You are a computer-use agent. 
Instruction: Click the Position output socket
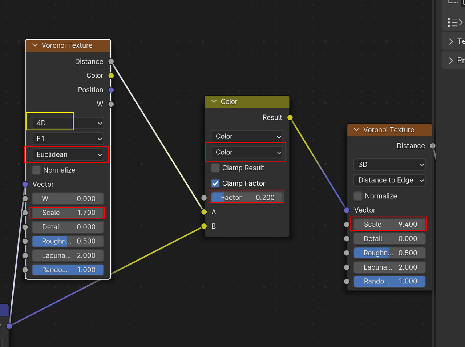pyautogui.click(x=111, y=90)
